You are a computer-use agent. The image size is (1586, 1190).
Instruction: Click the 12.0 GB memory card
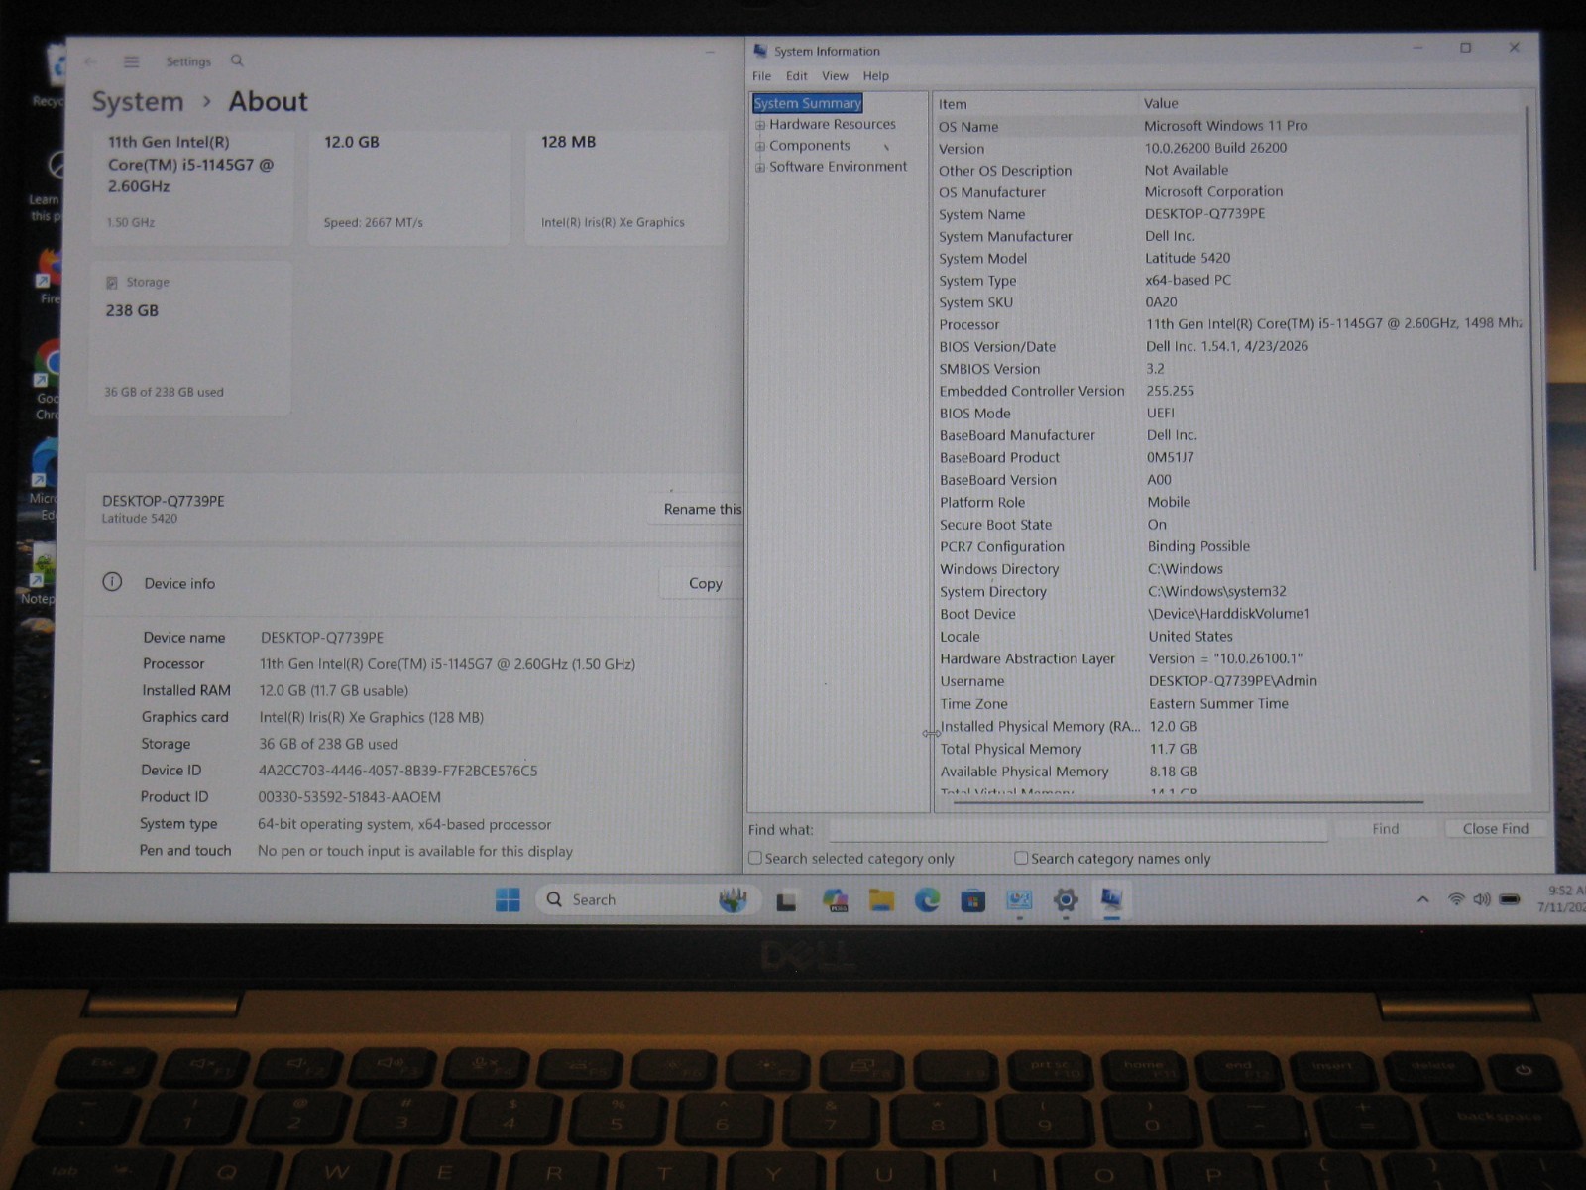(409, 185)
